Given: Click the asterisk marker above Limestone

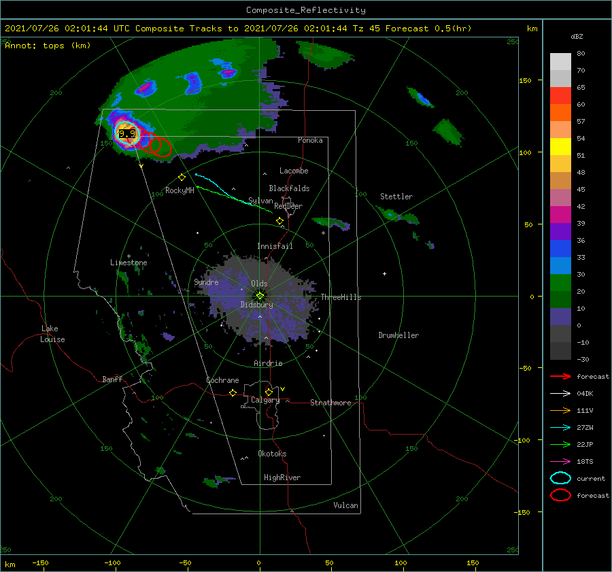Looking at the screenshot, I should (x=129, y=256).
